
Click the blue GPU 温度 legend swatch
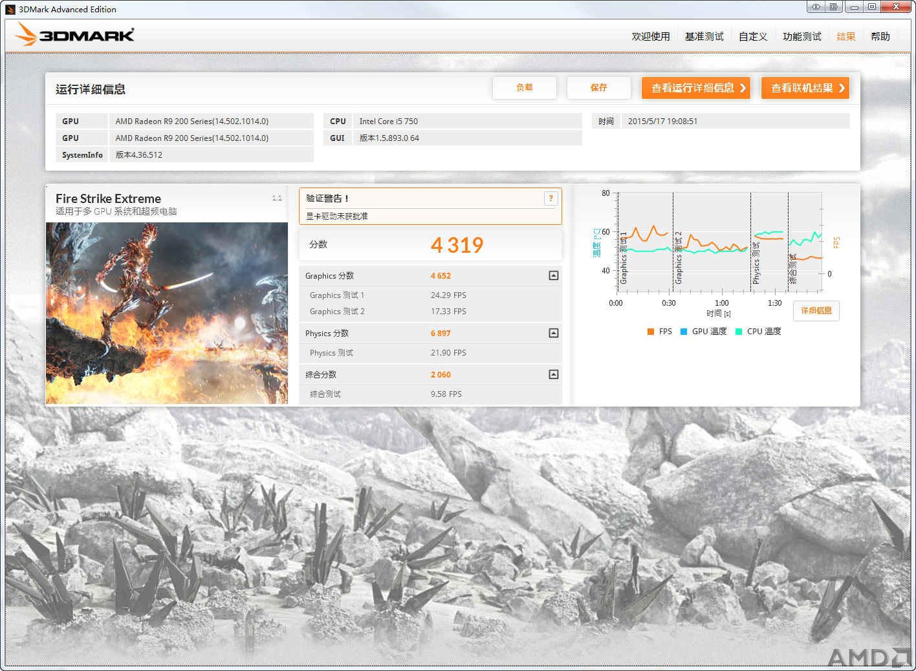[x=684, y=332]
